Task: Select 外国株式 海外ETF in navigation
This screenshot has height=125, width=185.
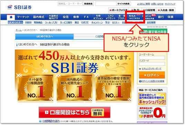Action: click(x=53, y=17)
